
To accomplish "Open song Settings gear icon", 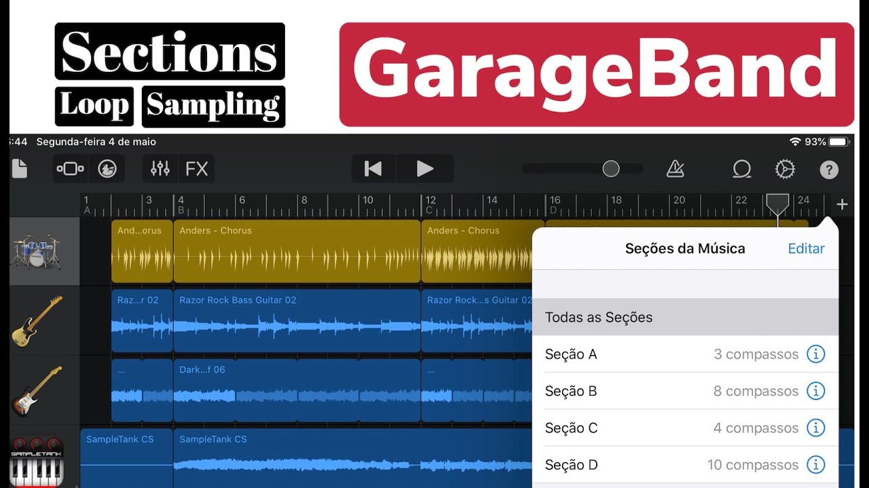I will click(785, 169).
